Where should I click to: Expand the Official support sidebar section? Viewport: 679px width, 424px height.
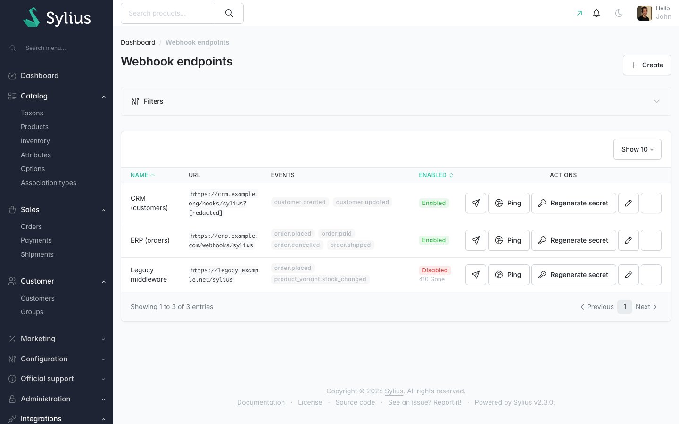(57, 379)
